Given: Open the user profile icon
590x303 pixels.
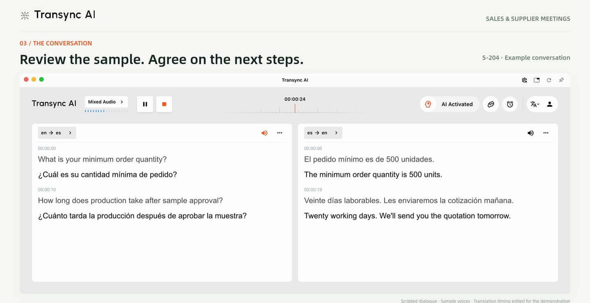Looking at the screenshot, I should tap(550, 104).
